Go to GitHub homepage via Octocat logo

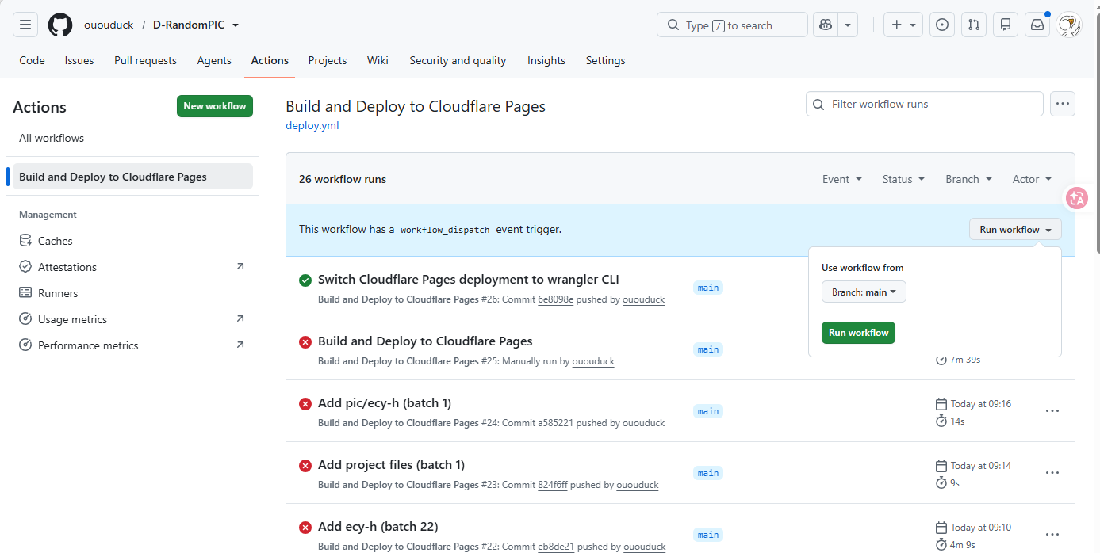point(60,25)
